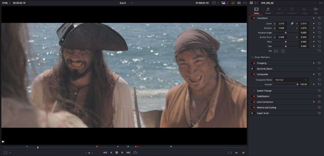Switch to the Effects inspector tab
This screenshot has height=156, width=324.
280,11
